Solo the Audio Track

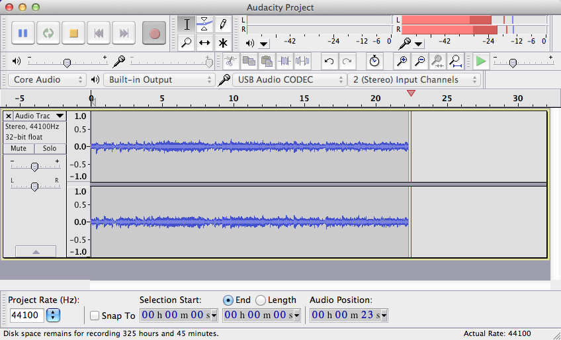coord(50,148)
